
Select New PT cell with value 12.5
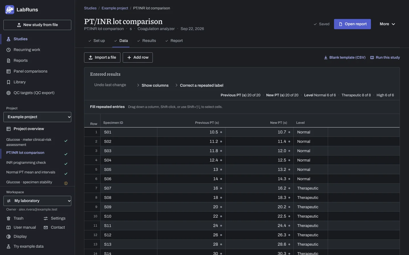tap(259, 160)
